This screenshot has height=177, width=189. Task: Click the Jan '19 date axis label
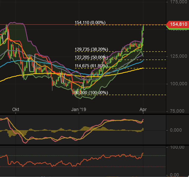(79, 109)
